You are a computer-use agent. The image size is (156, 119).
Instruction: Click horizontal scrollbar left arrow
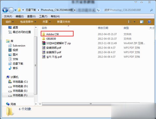(40, 104)
